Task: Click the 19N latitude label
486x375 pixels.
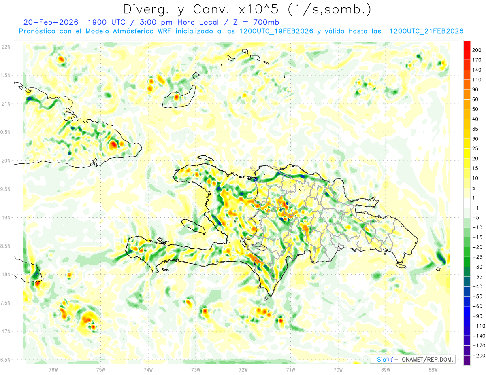Action: point(7,217)
